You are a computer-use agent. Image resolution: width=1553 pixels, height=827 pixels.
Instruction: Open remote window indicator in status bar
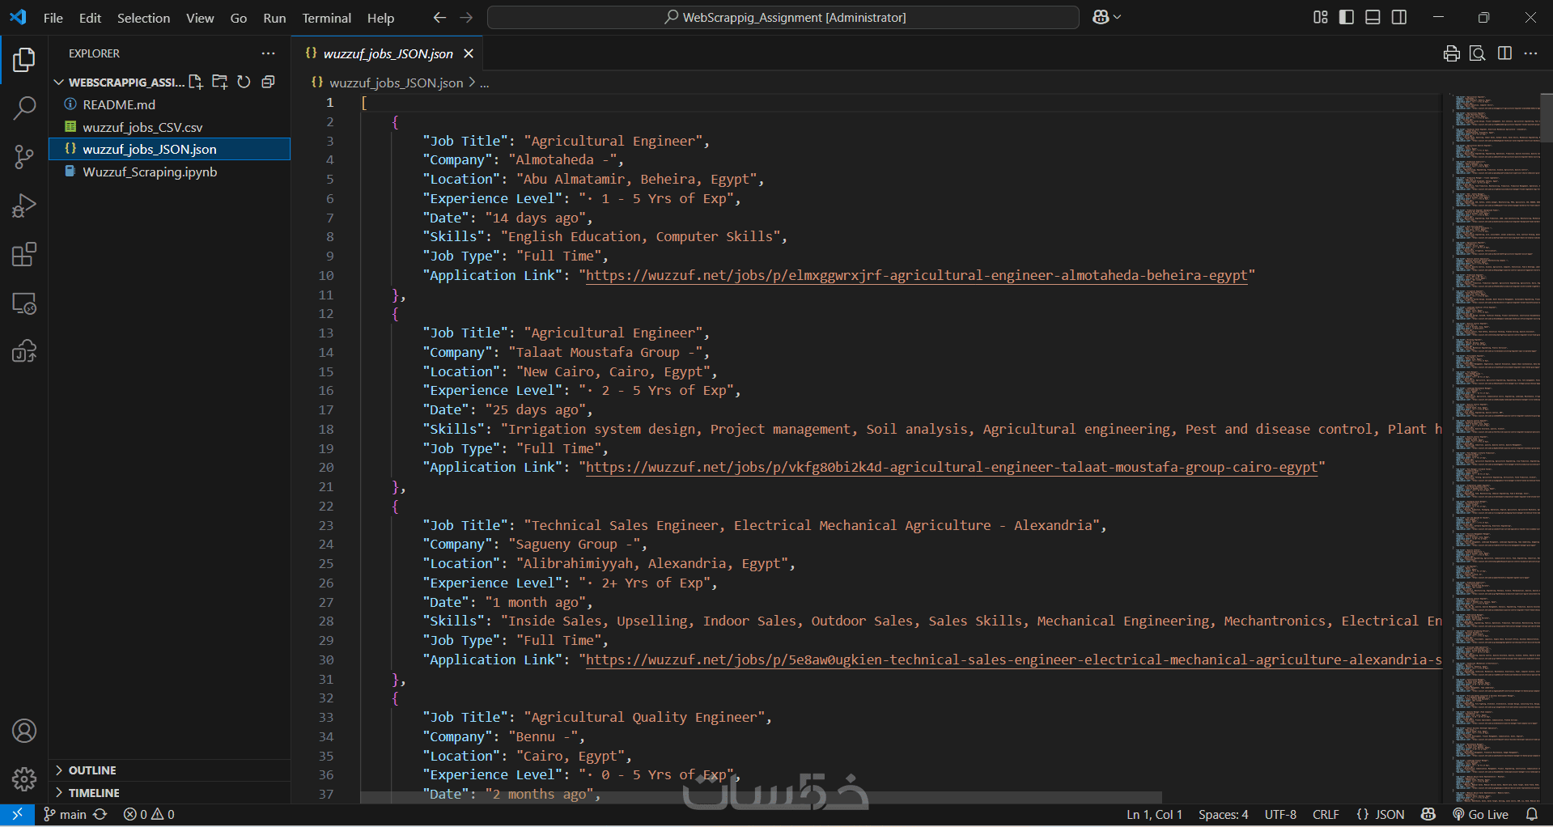point(17,815)
